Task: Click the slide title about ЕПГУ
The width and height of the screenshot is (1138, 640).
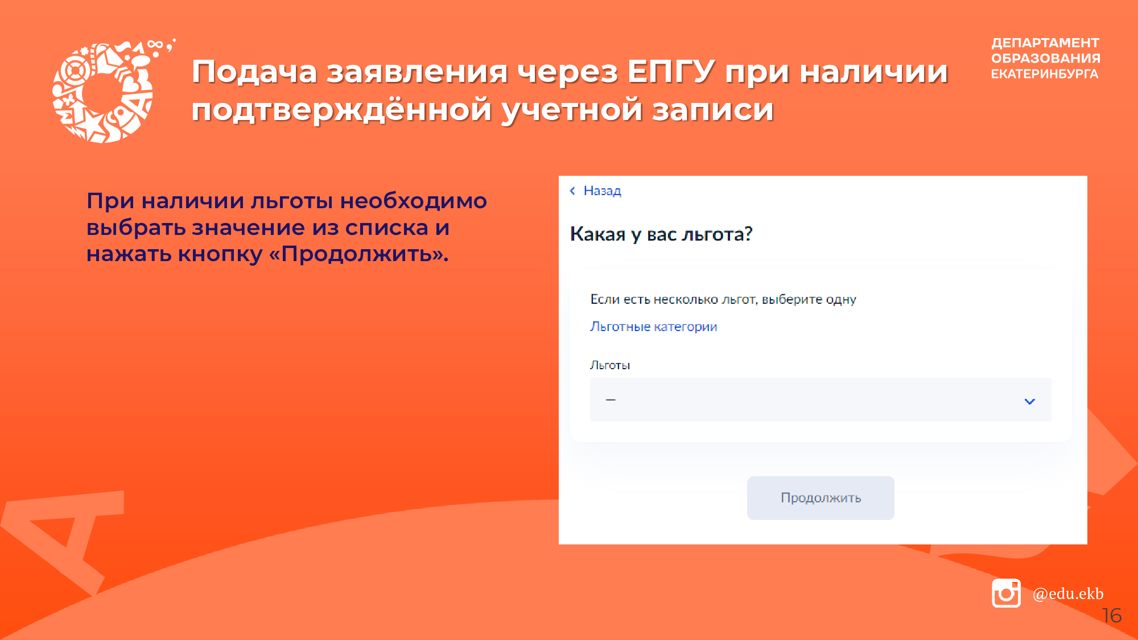Action: 569,90
